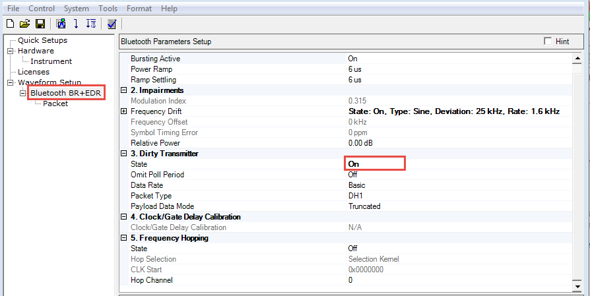590x296 pixels.
Task: Open the Control menu
Action: (42, 9)
